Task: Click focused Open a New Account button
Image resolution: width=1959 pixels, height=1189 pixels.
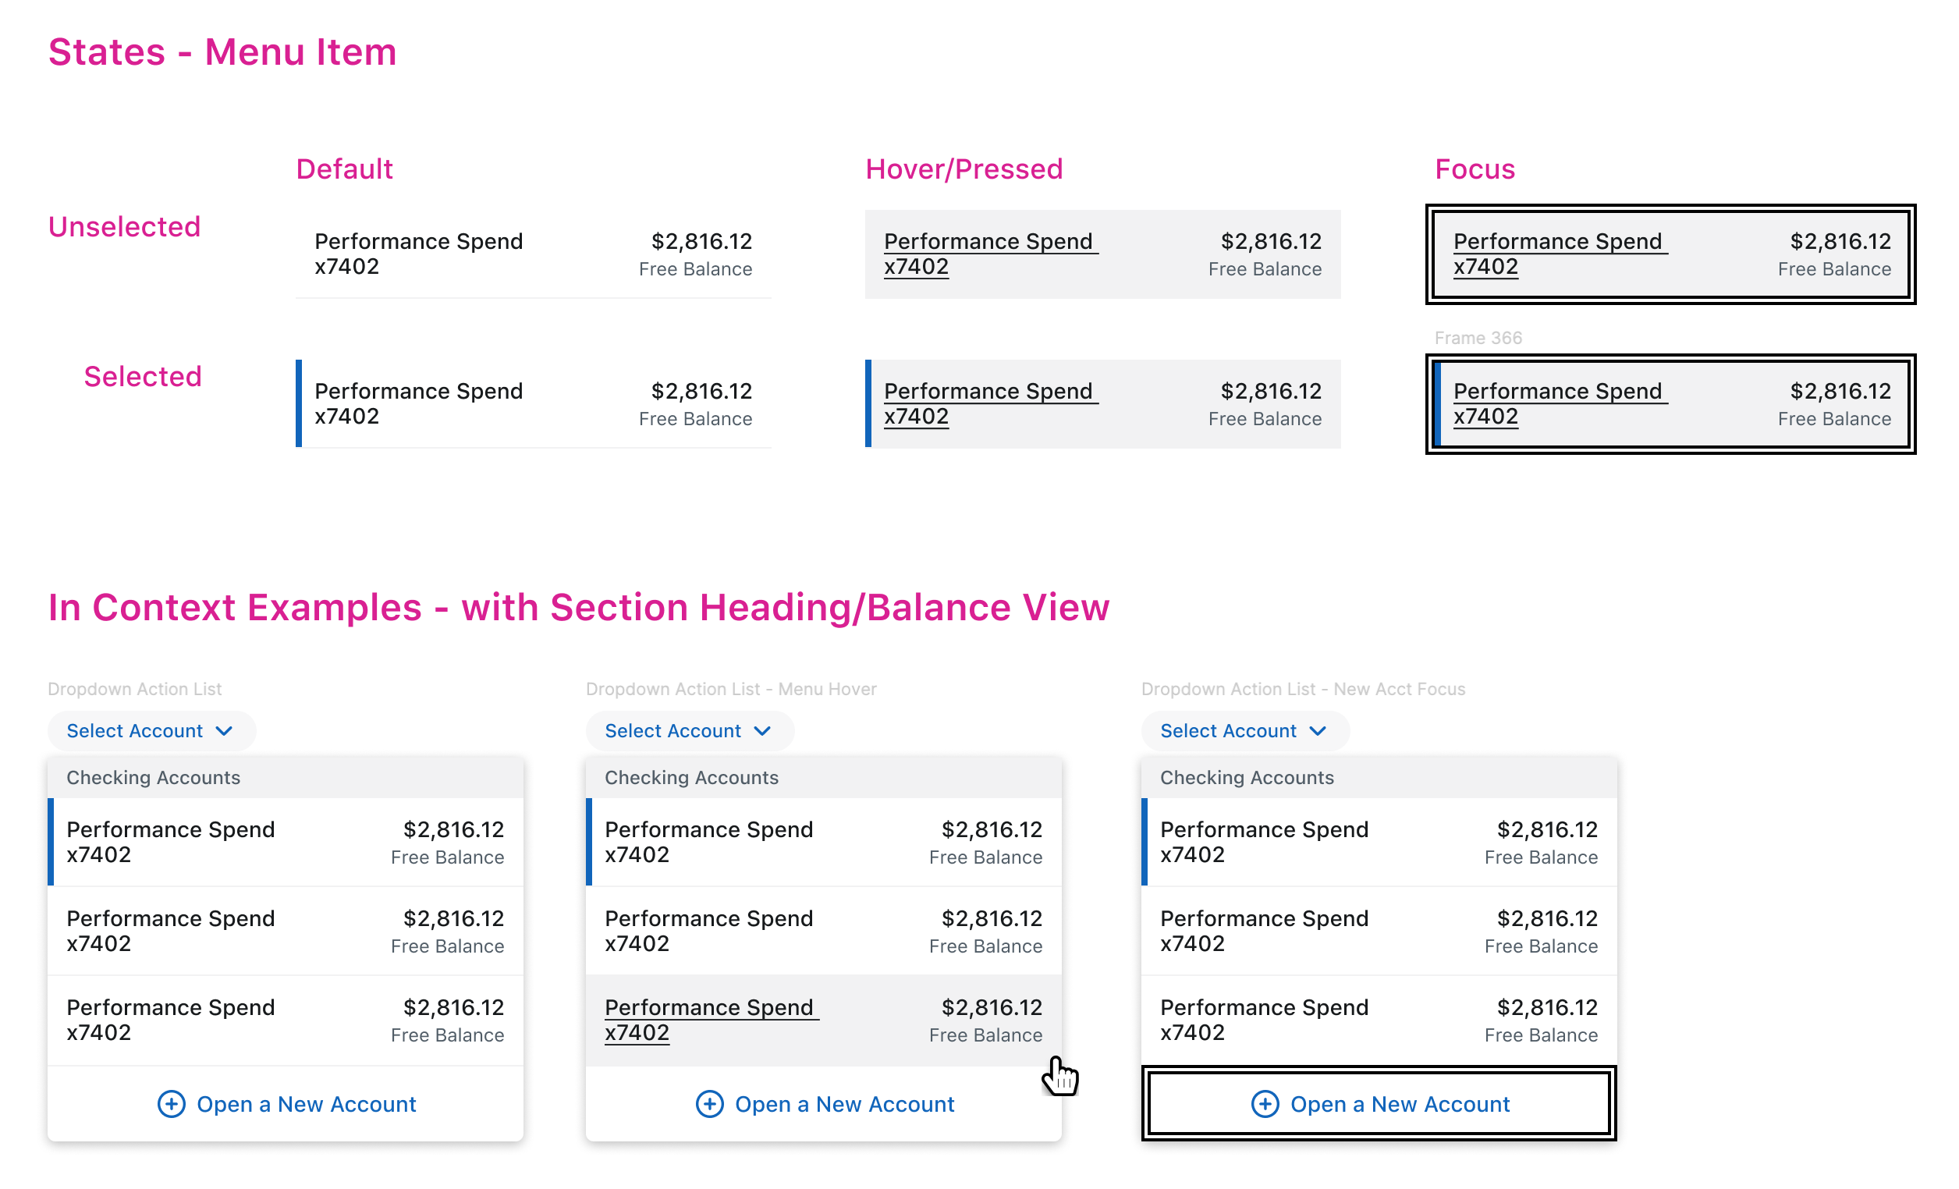Action: click(1400, 1104)
